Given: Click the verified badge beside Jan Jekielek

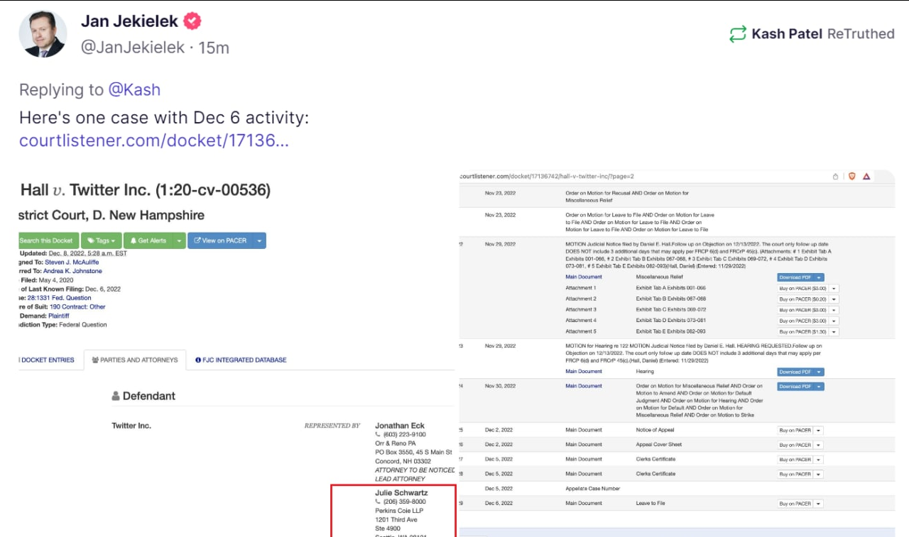Looking at the screenshot, I should 192,21.
